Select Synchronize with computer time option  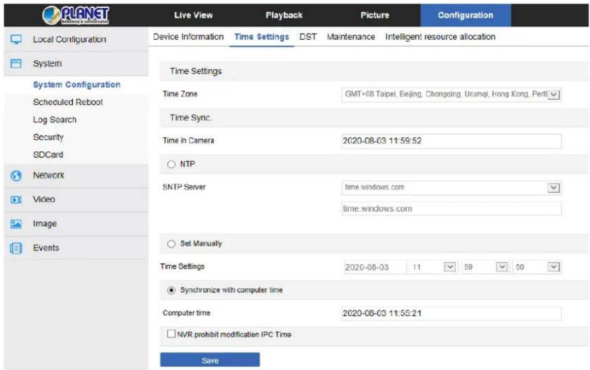point(171,291)
